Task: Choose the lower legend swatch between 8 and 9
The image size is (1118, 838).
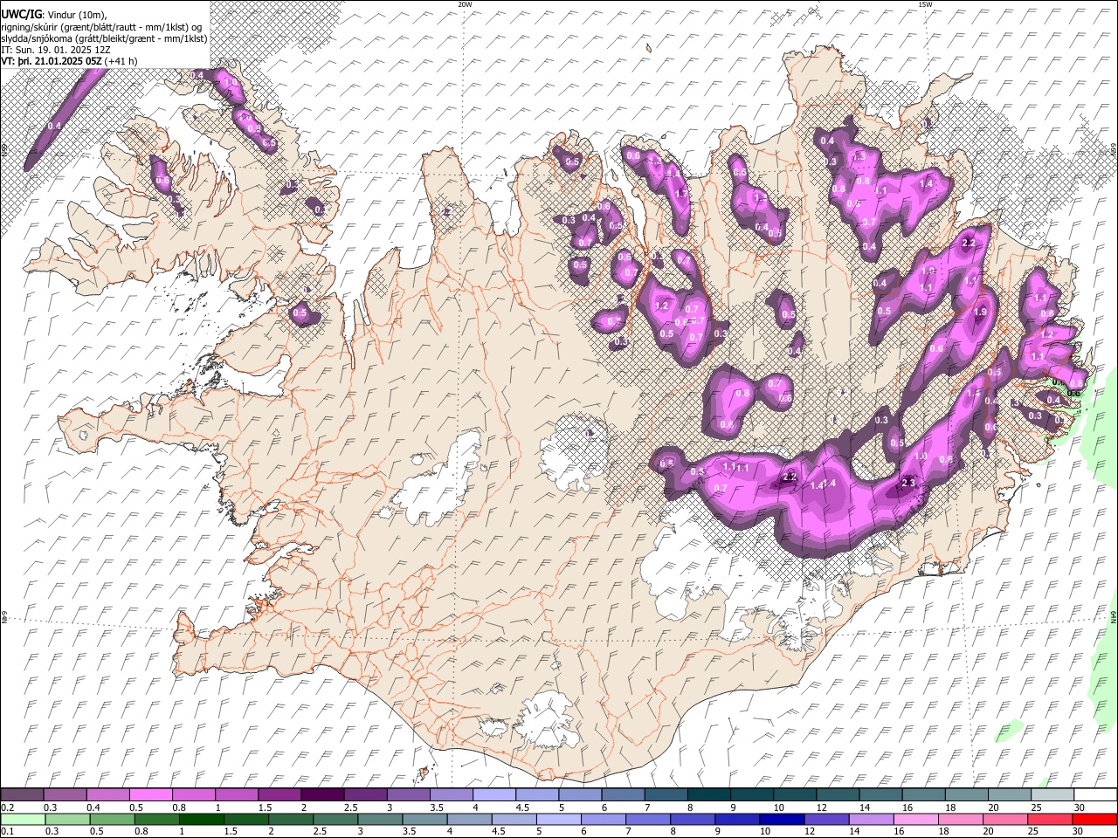Action: tap(693, 819)
